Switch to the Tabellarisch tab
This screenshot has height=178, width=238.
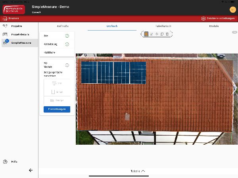(163, 26)
